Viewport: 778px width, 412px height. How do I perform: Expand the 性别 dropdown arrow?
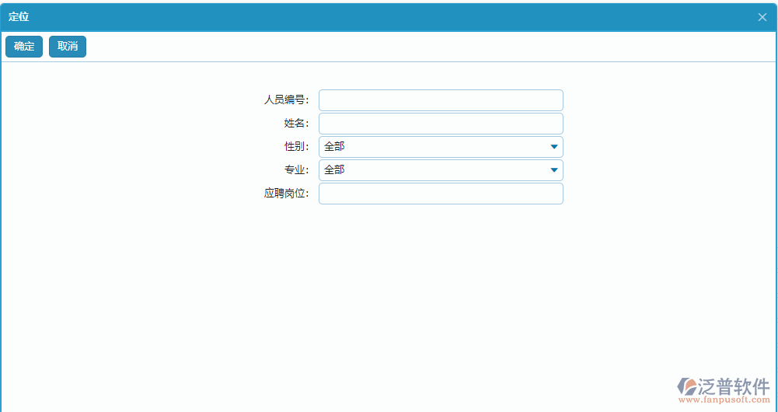pyautogui.click(x=553, y=147)
